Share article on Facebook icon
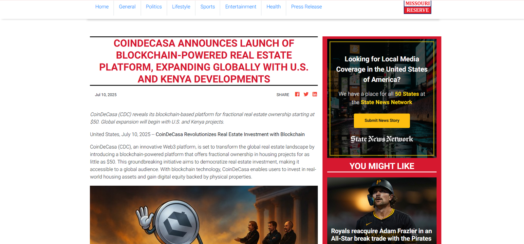The image size is (524, 244). tap(297, 94)
